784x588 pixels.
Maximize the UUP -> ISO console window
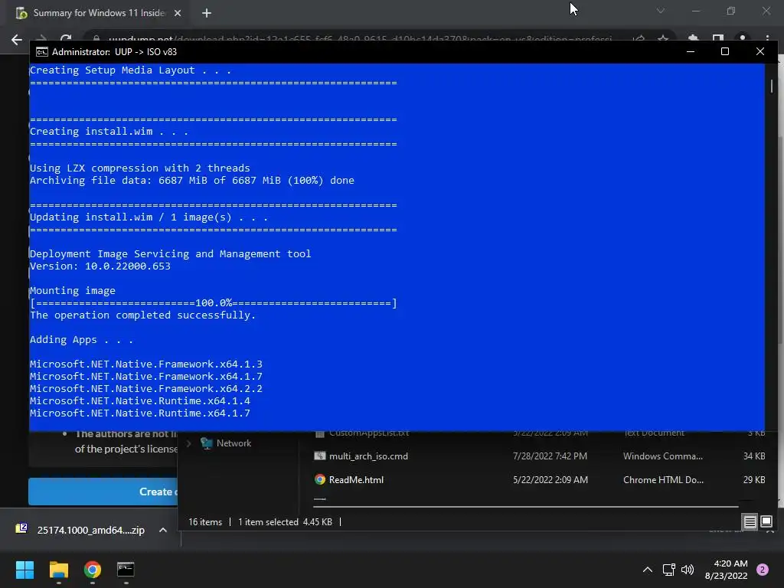click(725, 51)
